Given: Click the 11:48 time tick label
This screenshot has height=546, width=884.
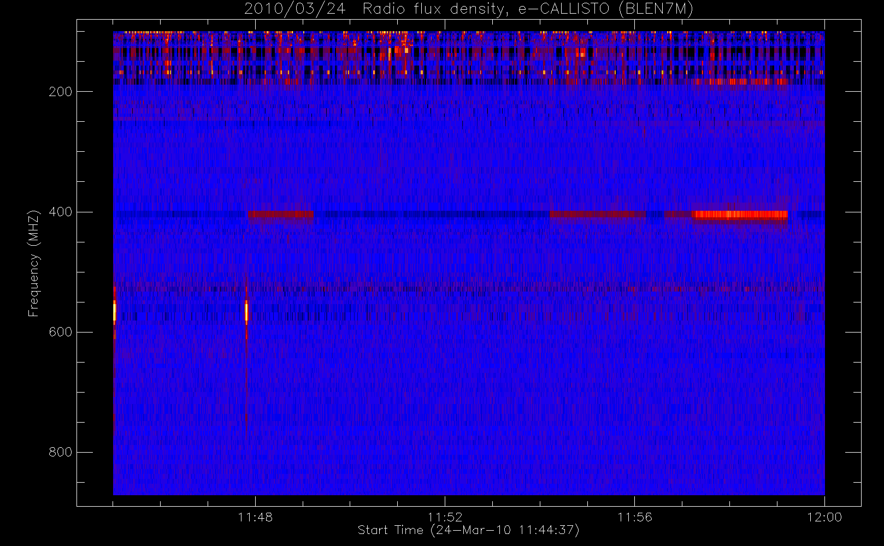Looking at the screenshot, I should tap(255, 517).
